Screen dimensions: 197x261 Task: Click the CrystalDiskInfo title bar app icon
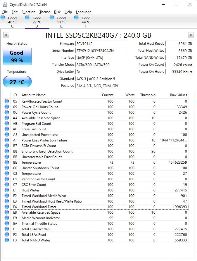tap(5, 4)
